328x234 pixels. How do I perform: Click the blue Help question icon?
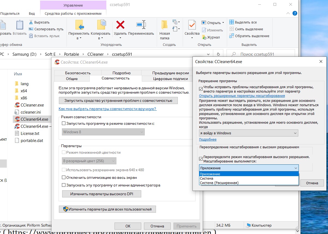click(295, 13)
